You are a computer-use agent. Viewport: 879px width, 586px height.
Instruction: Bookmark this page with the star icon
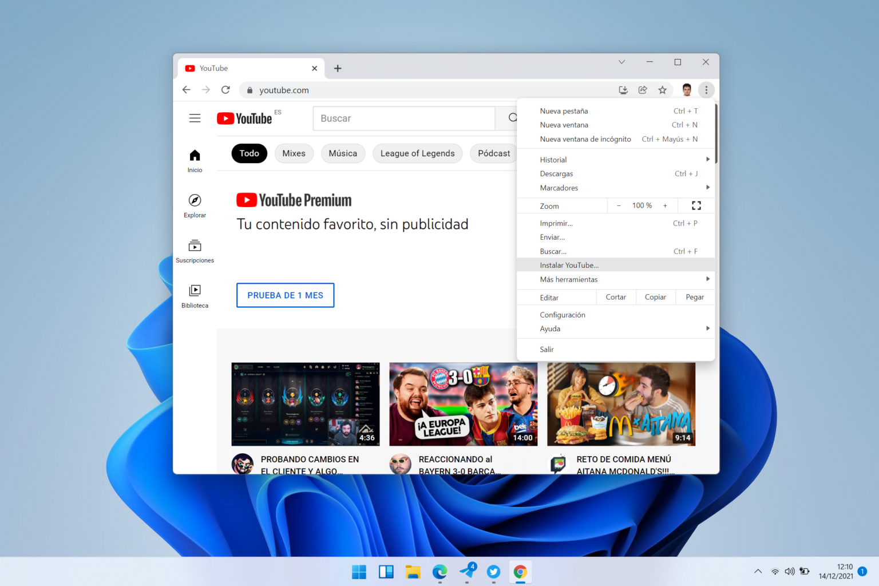pos(662,90)
